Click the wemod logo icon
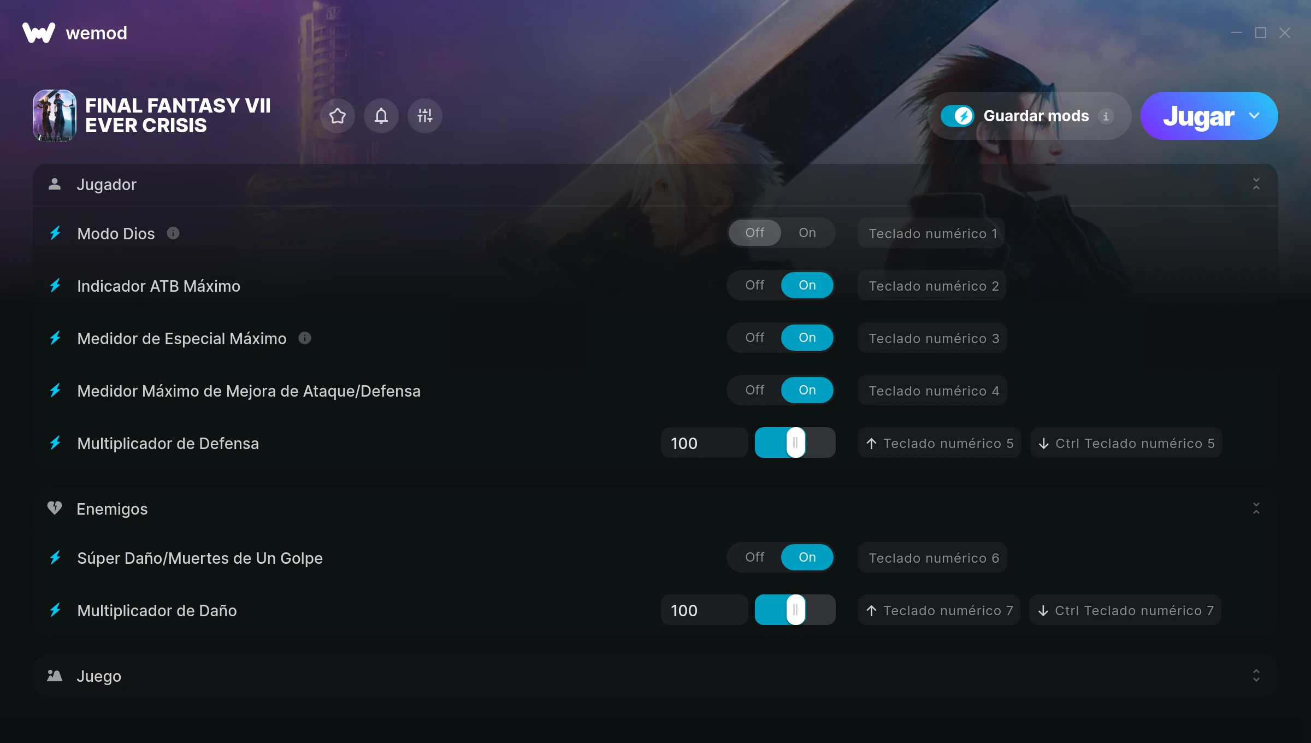Image resolution: width=1311 pixels, height=743 pixels. (x=39, y=33)
